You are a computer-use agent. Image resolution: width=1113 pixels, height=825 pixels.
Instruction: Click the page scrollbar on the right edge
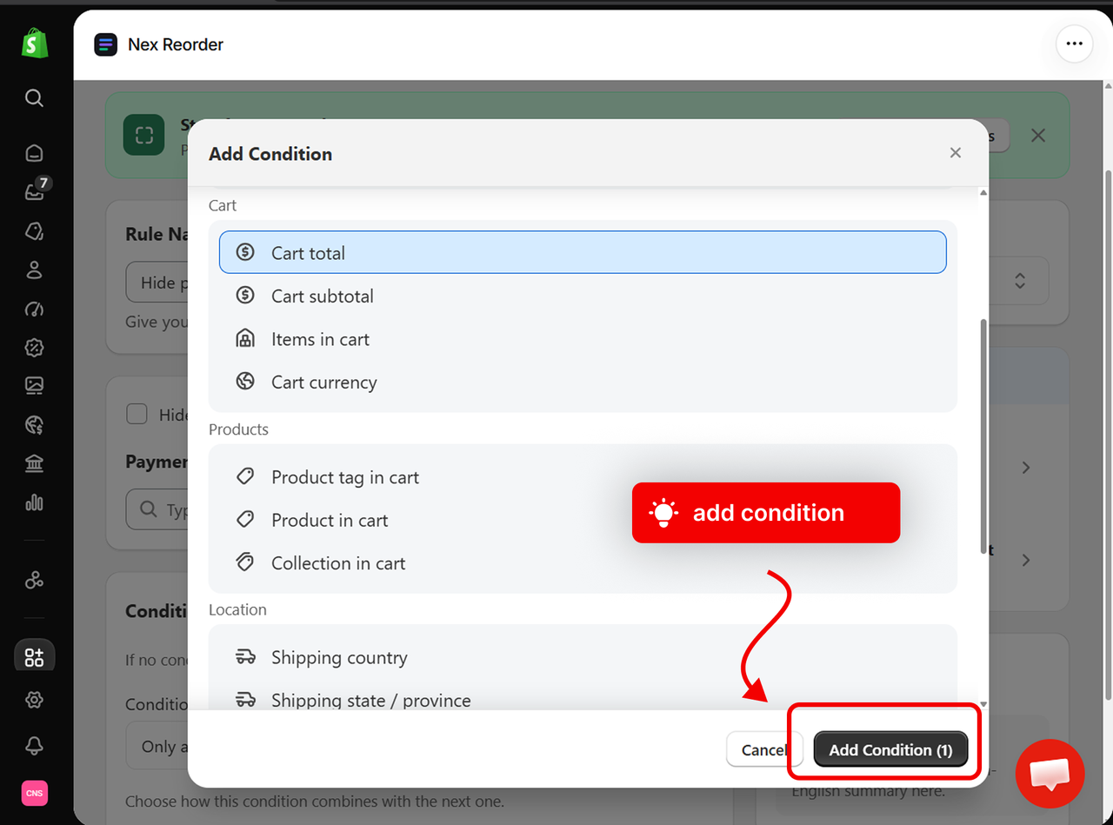pyautogui.click(x=1108, y=435)
